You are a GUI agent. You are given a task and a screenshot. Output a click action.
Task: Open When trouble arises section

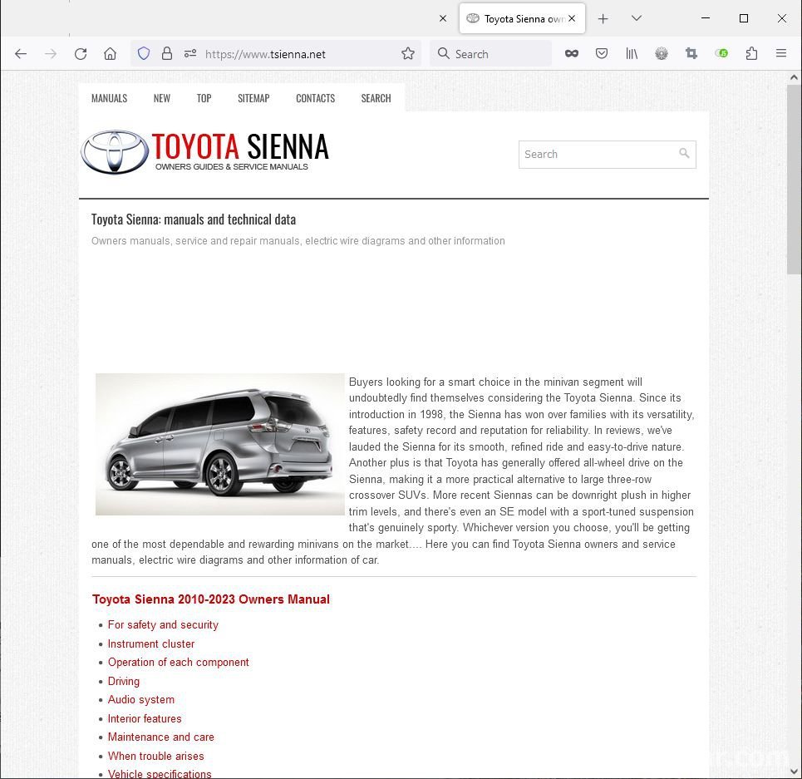point(155,756)
